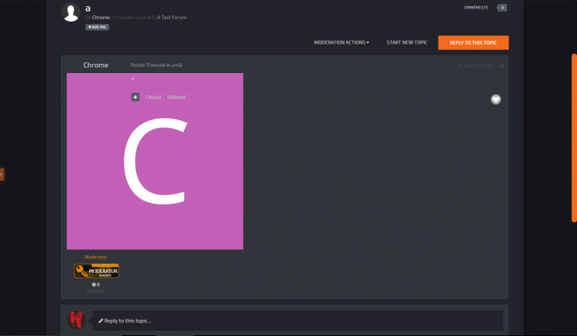Screen dimensions: 577x336
Task: Click Editează to edit the post
Action: pos(176,97)
